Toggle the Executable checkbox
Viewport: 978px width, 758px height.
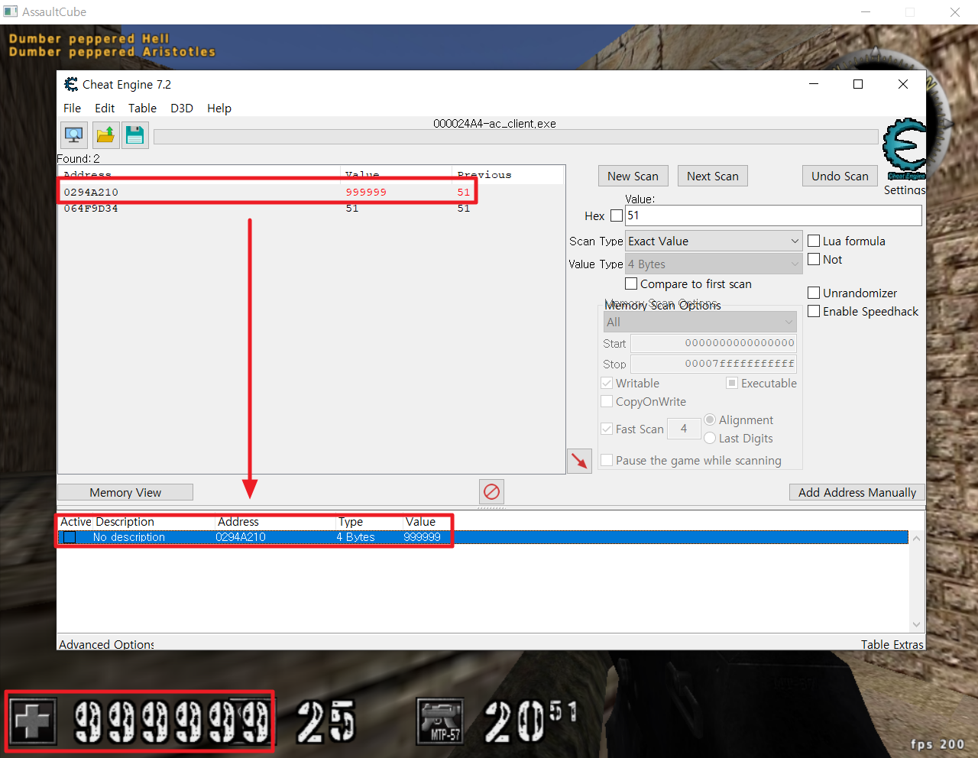point(732,383)
